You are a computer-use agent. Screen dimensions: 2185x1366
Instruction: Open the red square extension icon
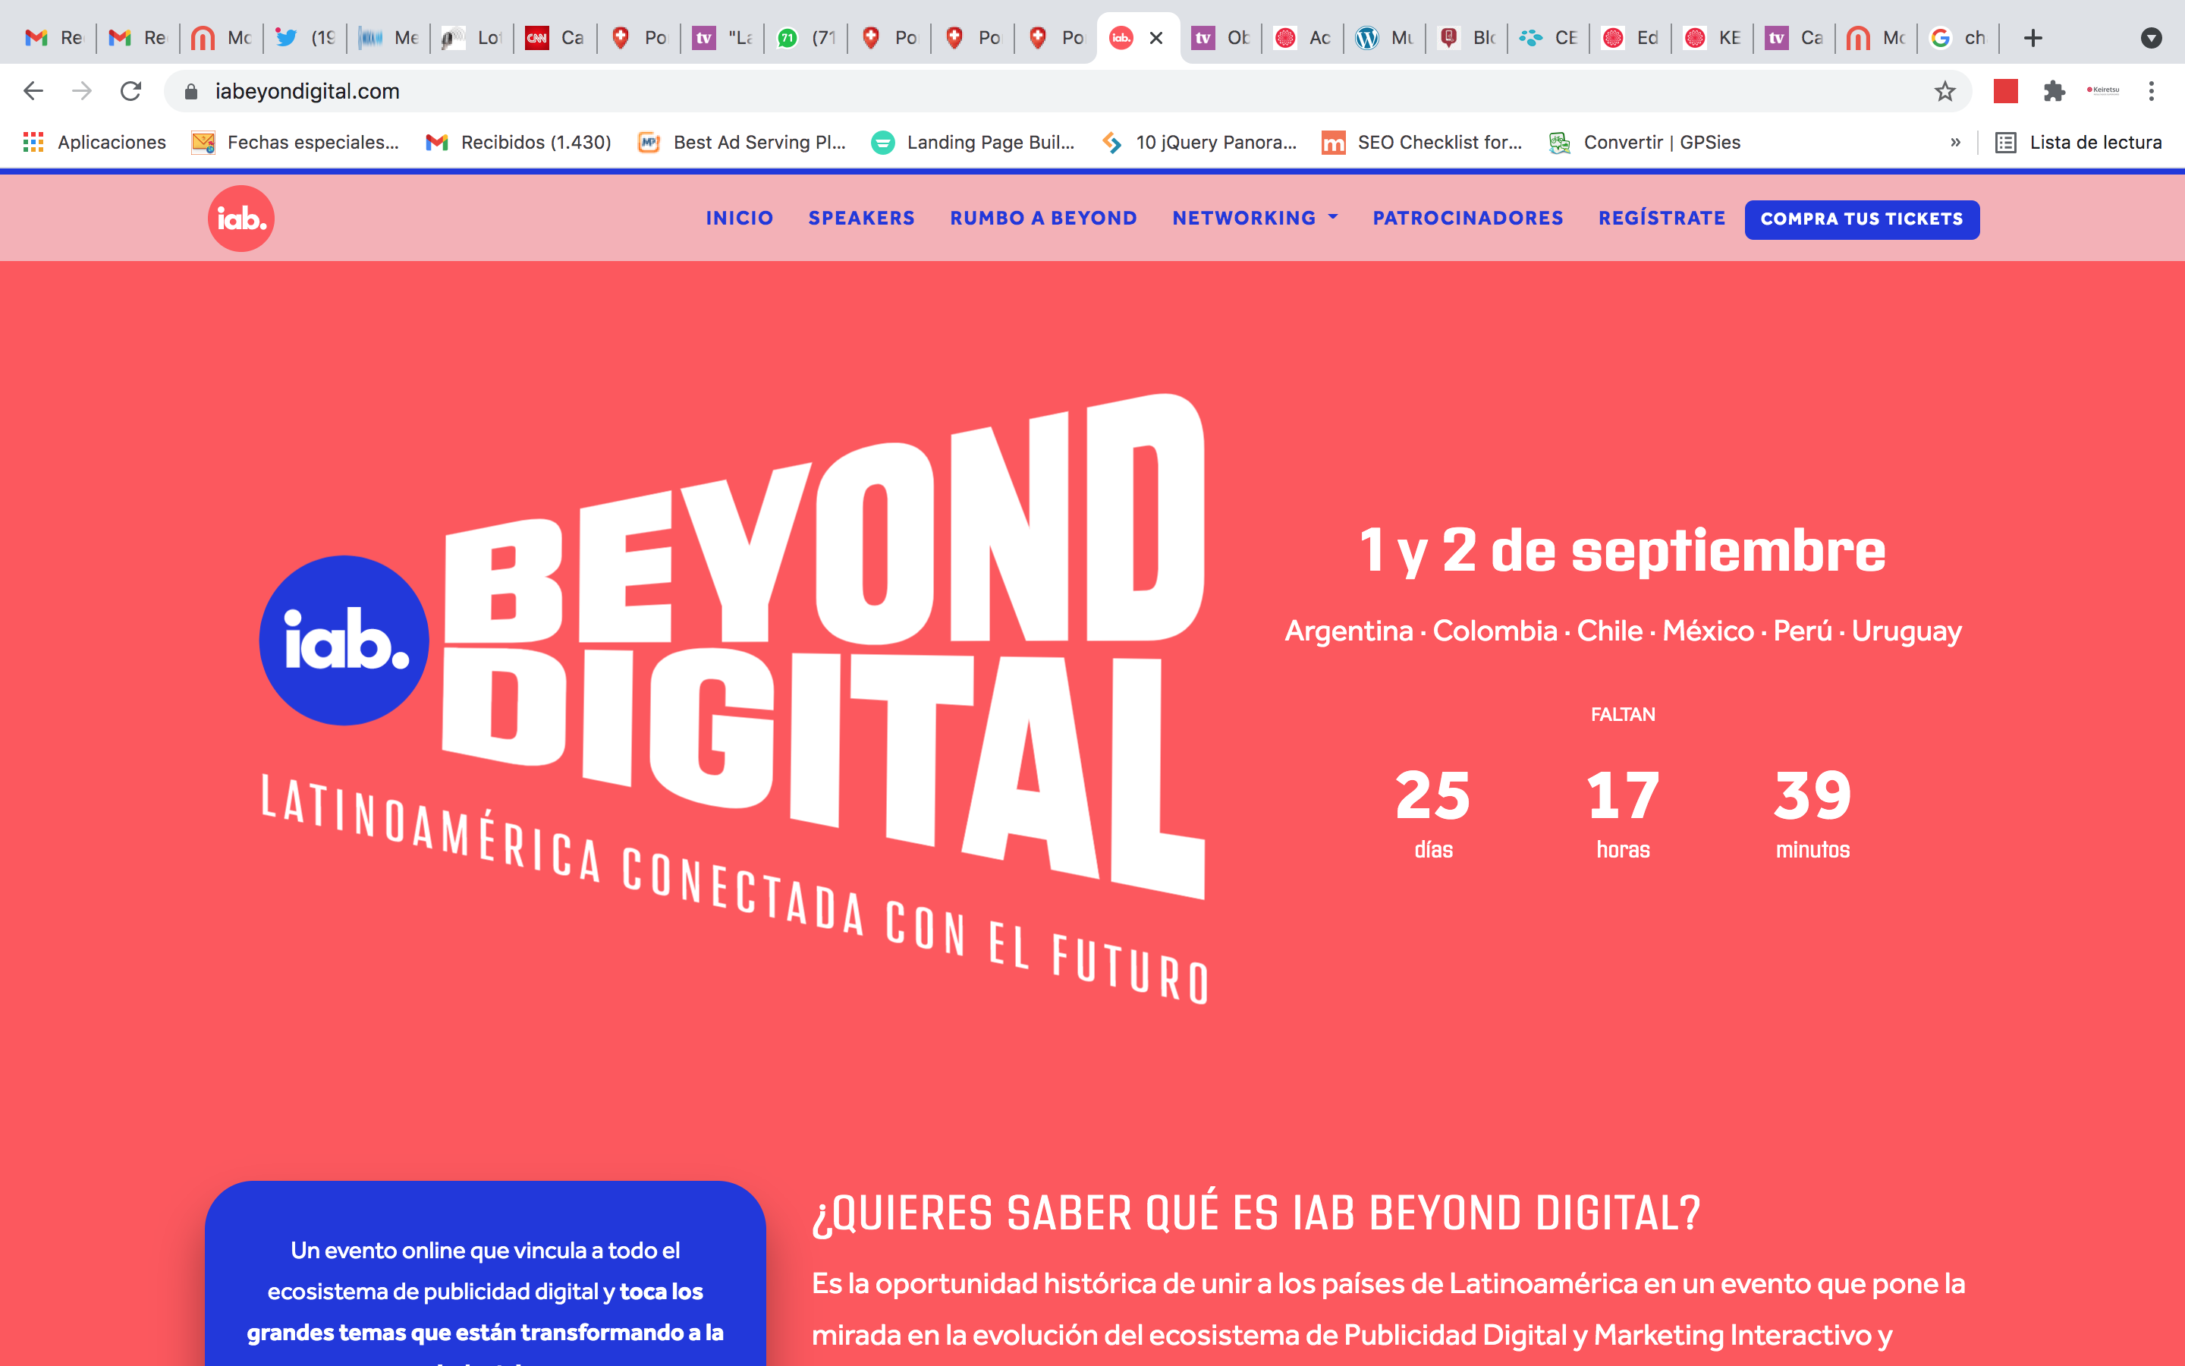coord(2005,91)
